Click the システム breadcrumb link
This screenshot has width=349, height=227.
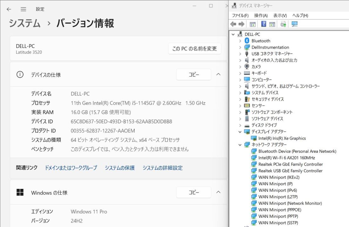pos(24,23)
